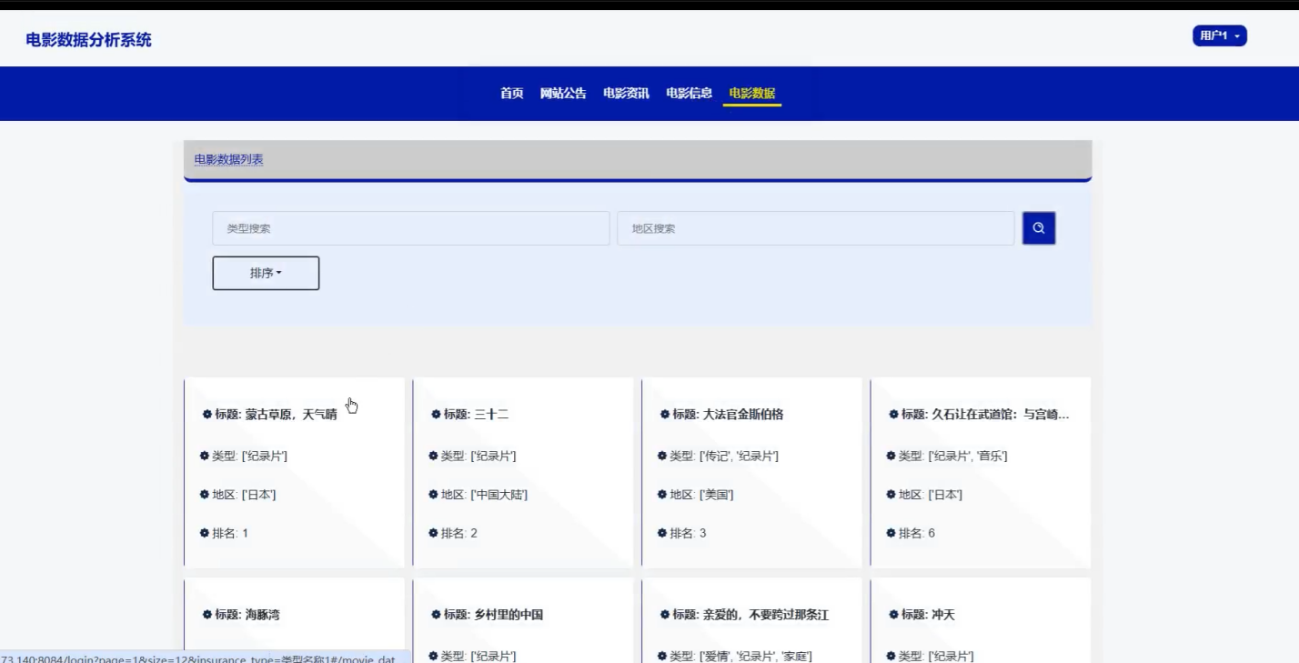Screen dimensions: 1299x663
Task: Click the bullet icon before 标题: 乡村里的中国
Action: click(x=436, y=614)
